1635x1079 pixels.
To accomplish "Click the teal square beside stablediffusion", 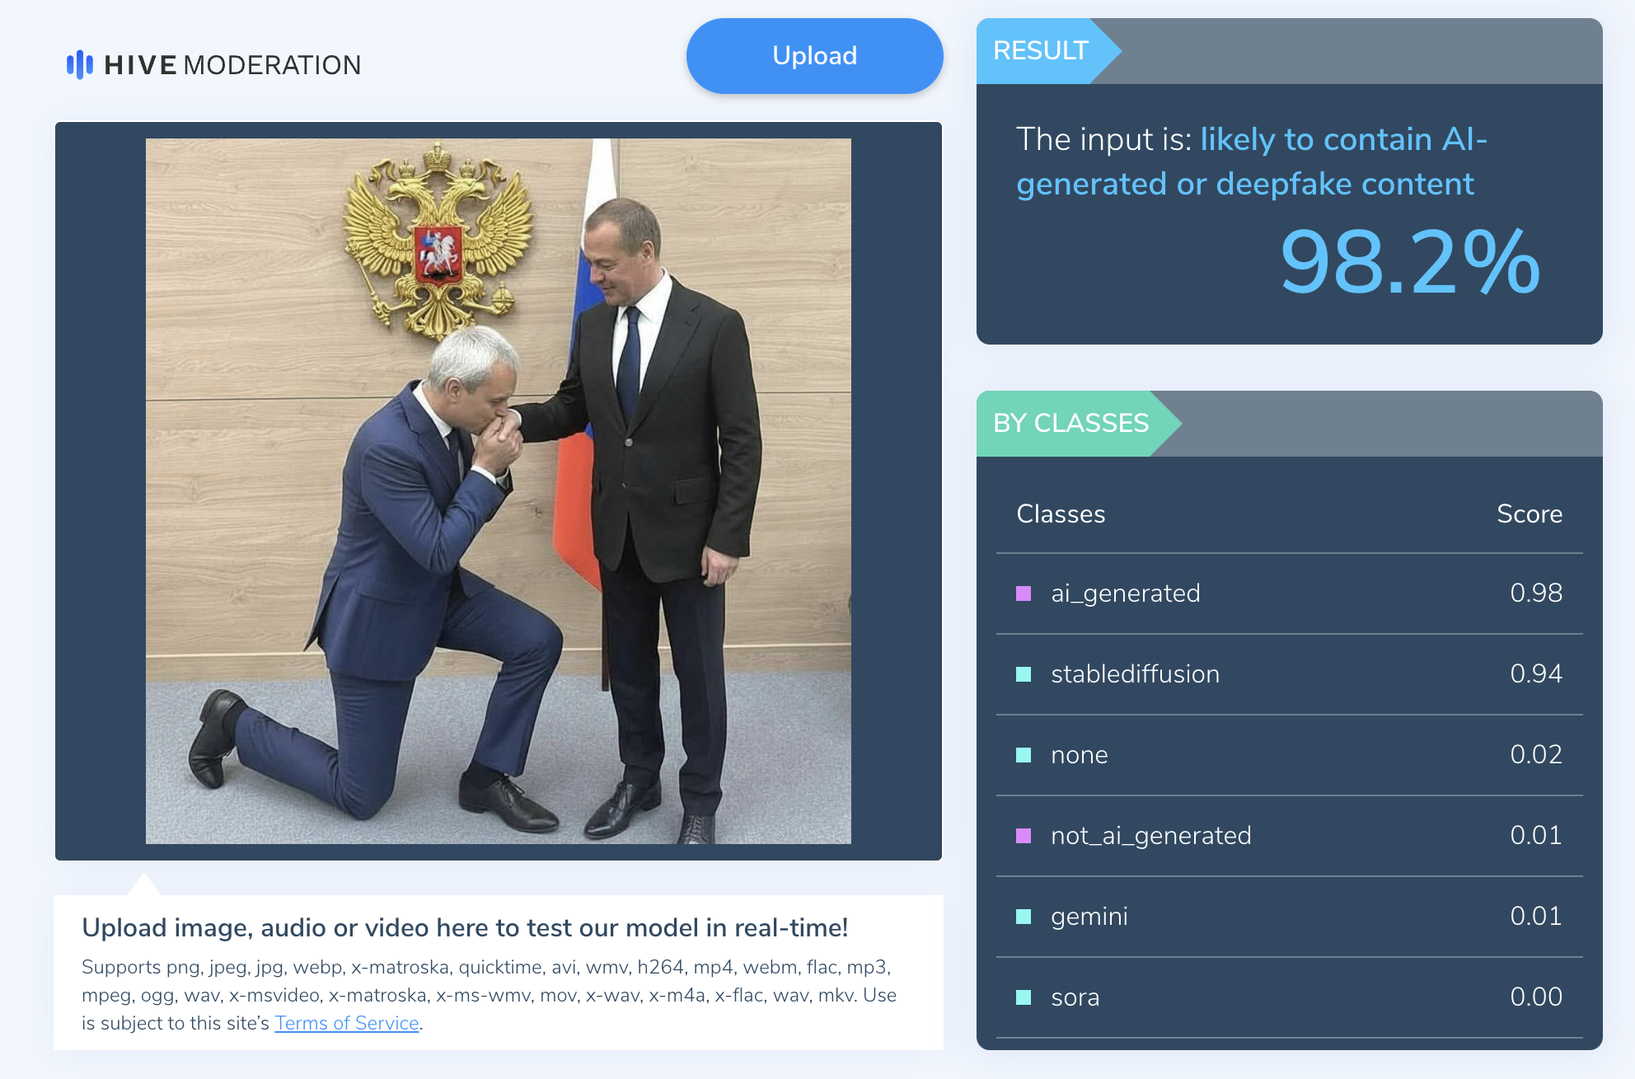I will (1024, 674).
